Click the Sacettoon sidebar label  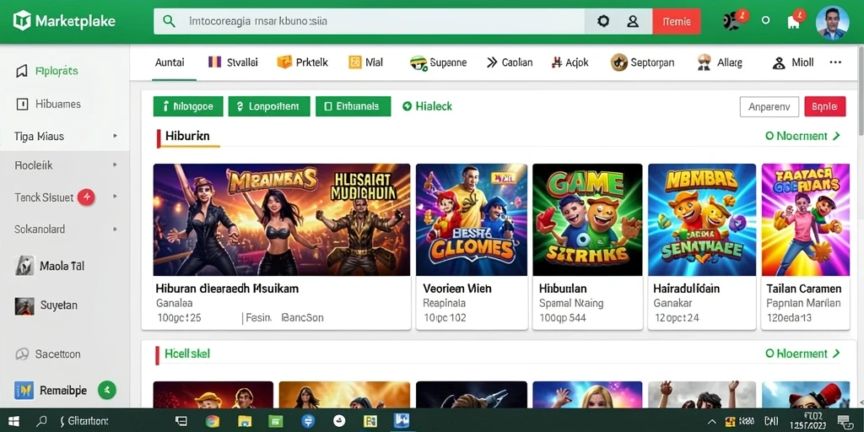click(x=58, y=354)
